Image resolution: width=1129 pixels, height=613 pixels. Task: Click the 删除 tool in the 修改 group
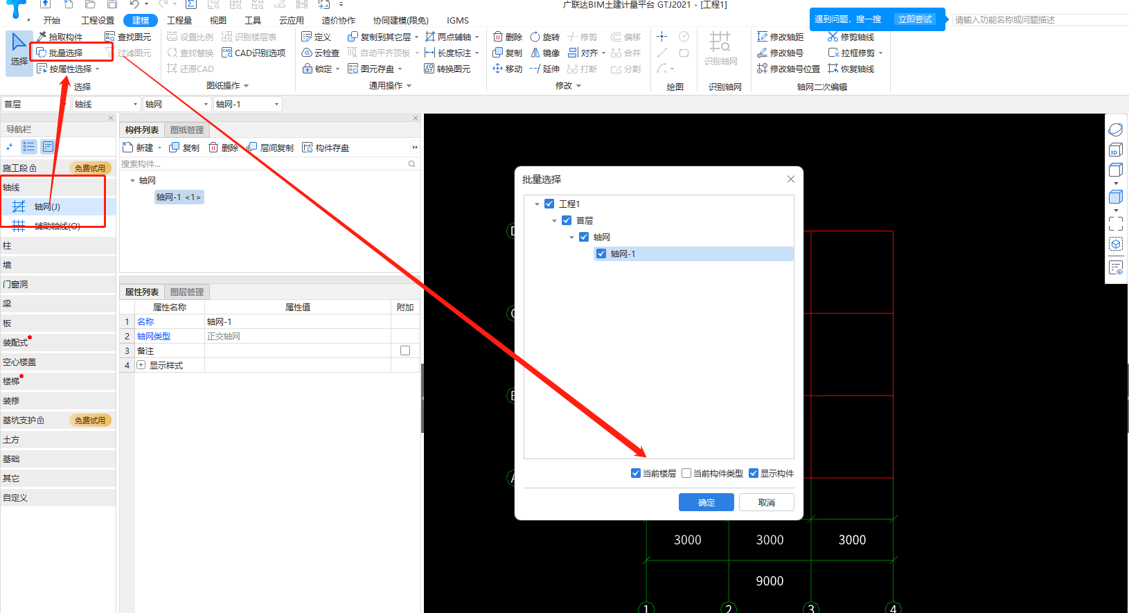tap(508, 37)
